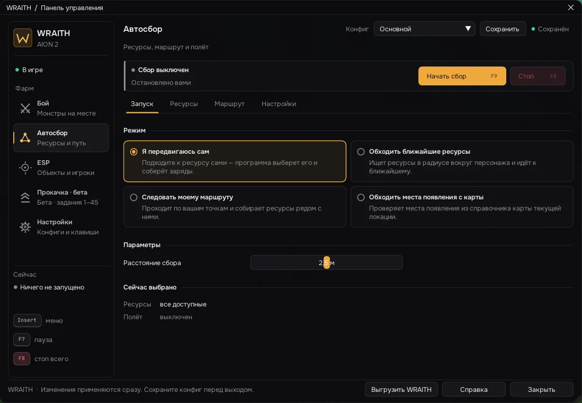
Task: Open the ESP sidebar section
Action: tap(61, 168)
